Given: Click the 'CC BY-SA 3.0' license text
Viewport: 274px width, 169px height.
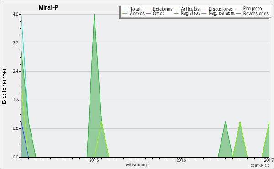Looking at the screenshot, I should coord(260,166).
